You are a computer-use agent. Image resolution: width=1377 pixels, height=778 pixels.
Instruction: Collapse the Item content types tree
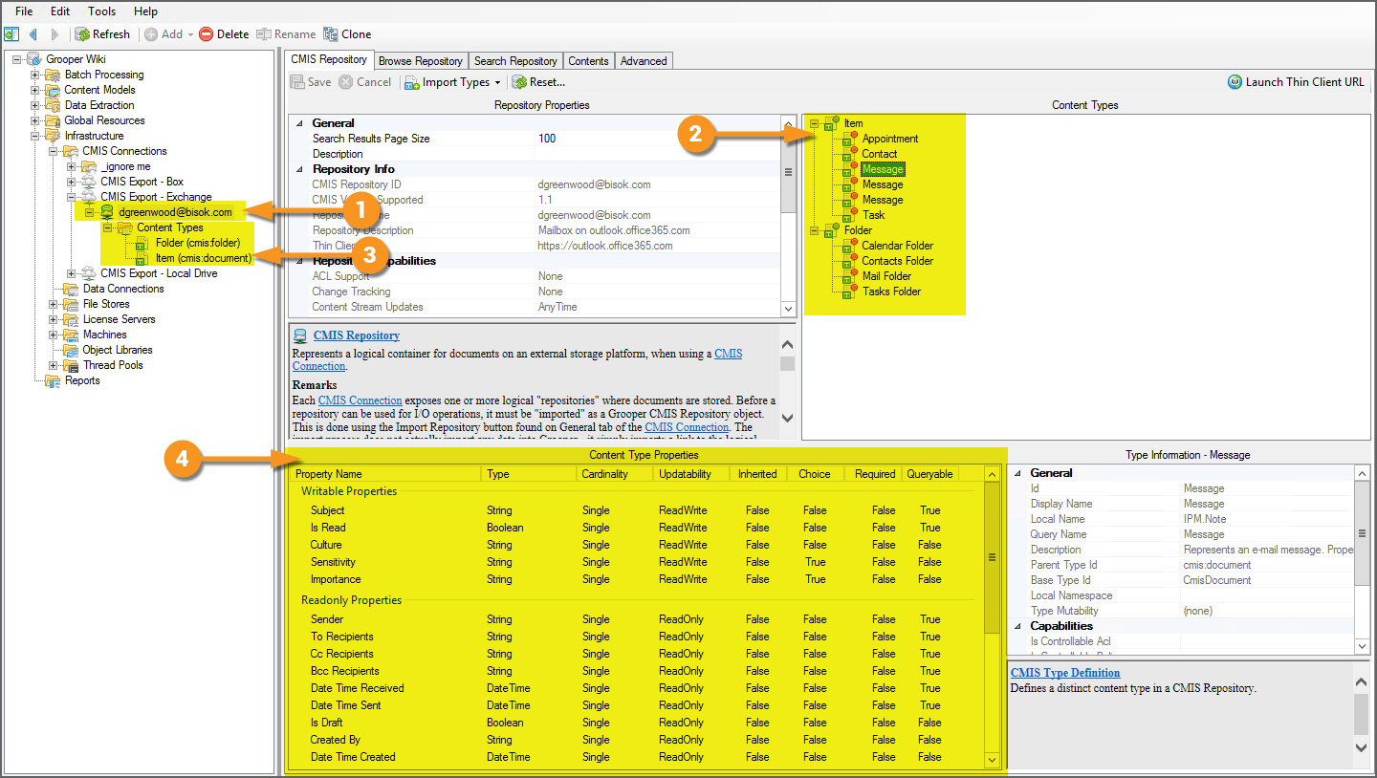814,123
